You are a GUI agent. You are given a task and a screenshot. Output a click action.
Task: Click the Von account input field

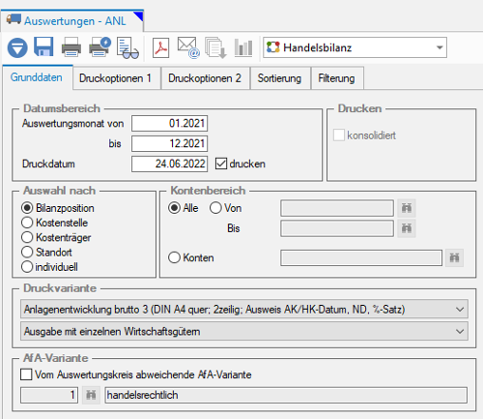click(x=337, y=208)
